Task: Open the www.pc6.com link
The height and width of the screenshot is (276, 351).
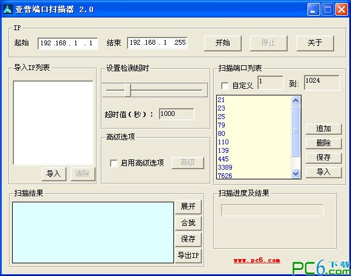Action: 257,260
